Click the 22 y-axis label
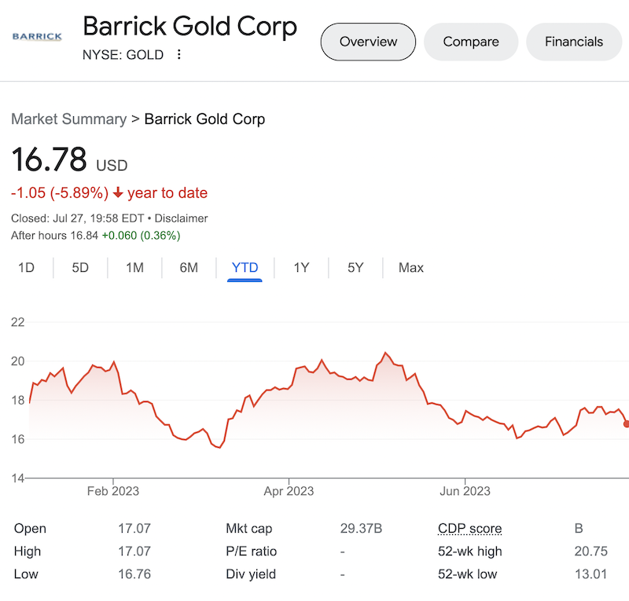This screenshot has height=601, width=629. 17,322
